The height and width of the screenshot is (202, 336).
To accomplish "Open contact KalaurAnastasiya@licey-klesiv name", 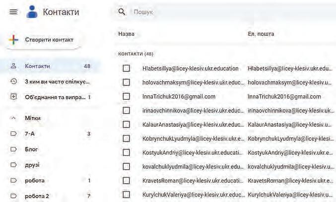I will (x=193, y=125).
